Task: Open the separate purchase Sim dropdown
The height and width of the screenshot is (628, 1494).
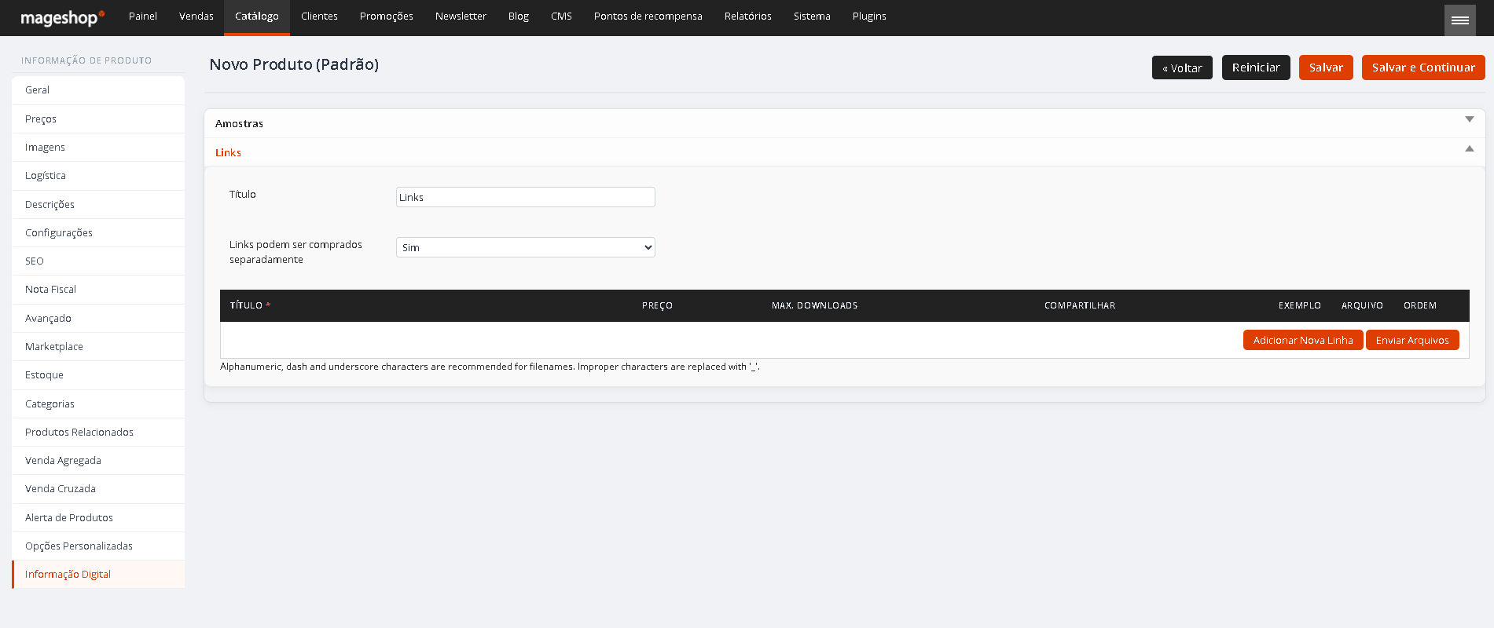Action: point(525,247)
